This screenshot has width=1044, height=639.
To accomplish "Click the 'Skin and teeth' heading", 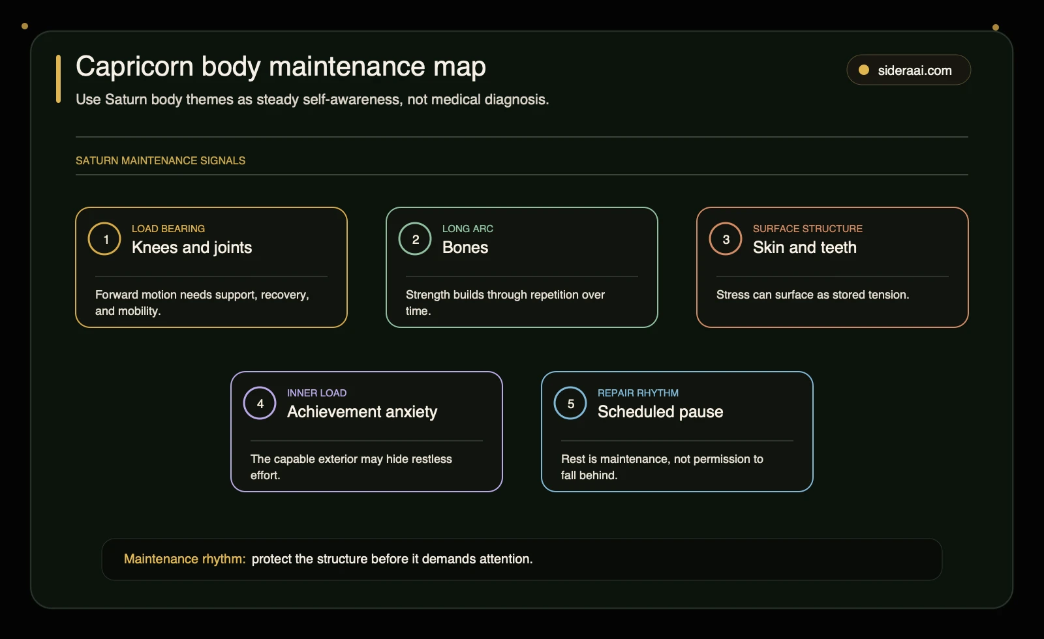I will tap(805, 247).
